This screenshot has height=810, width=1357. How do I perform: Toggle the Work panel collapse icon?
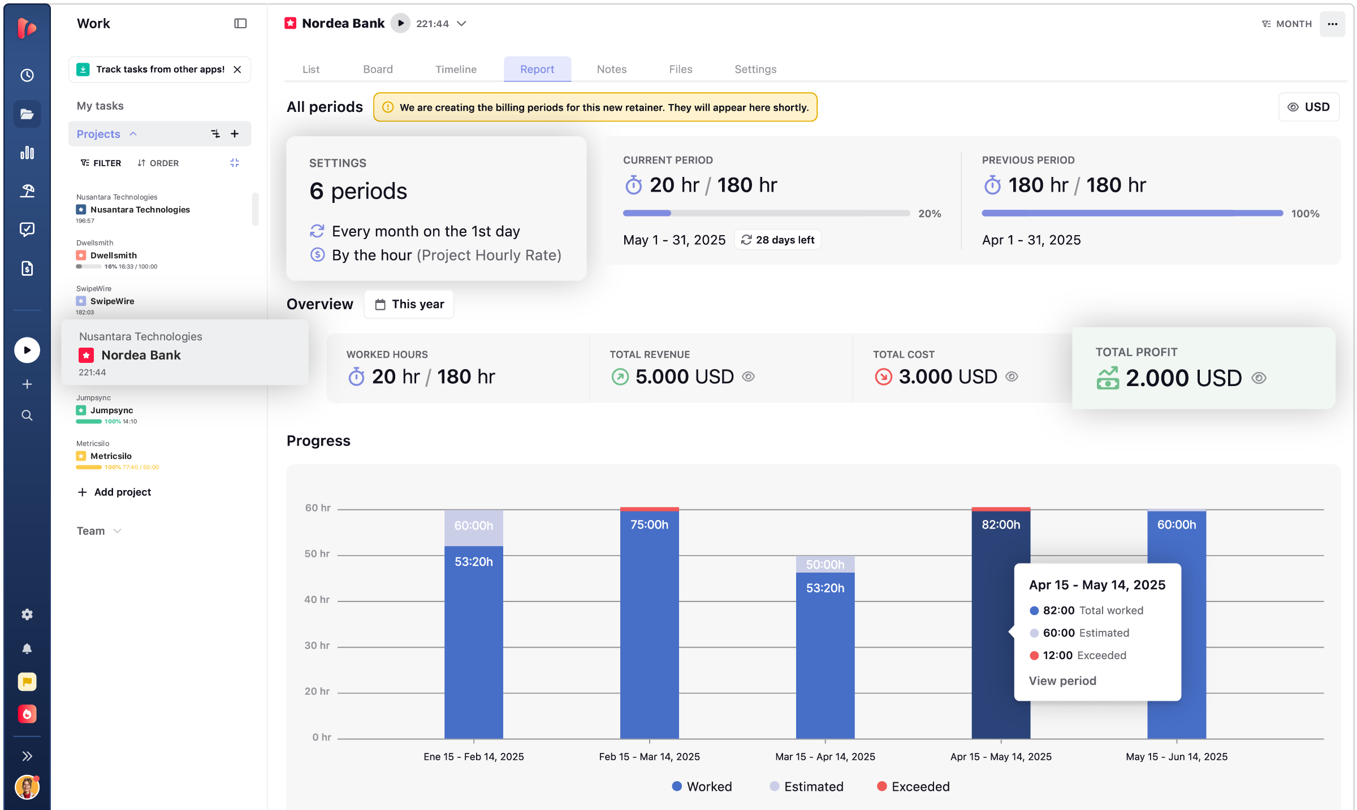pyautogui.click(x=240, y=23)
